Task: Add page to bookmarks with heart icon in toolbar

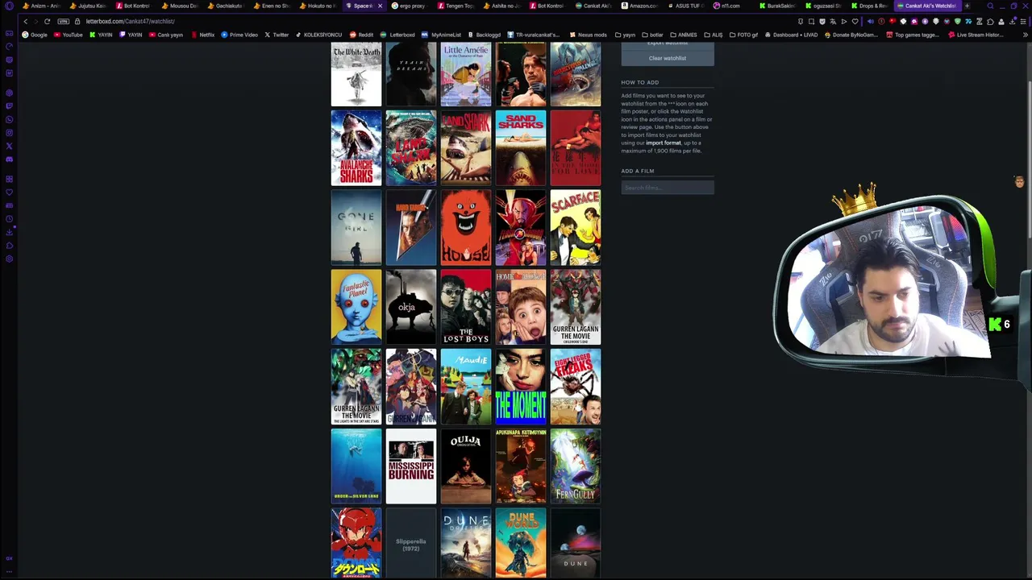Action: click(855, 22)
